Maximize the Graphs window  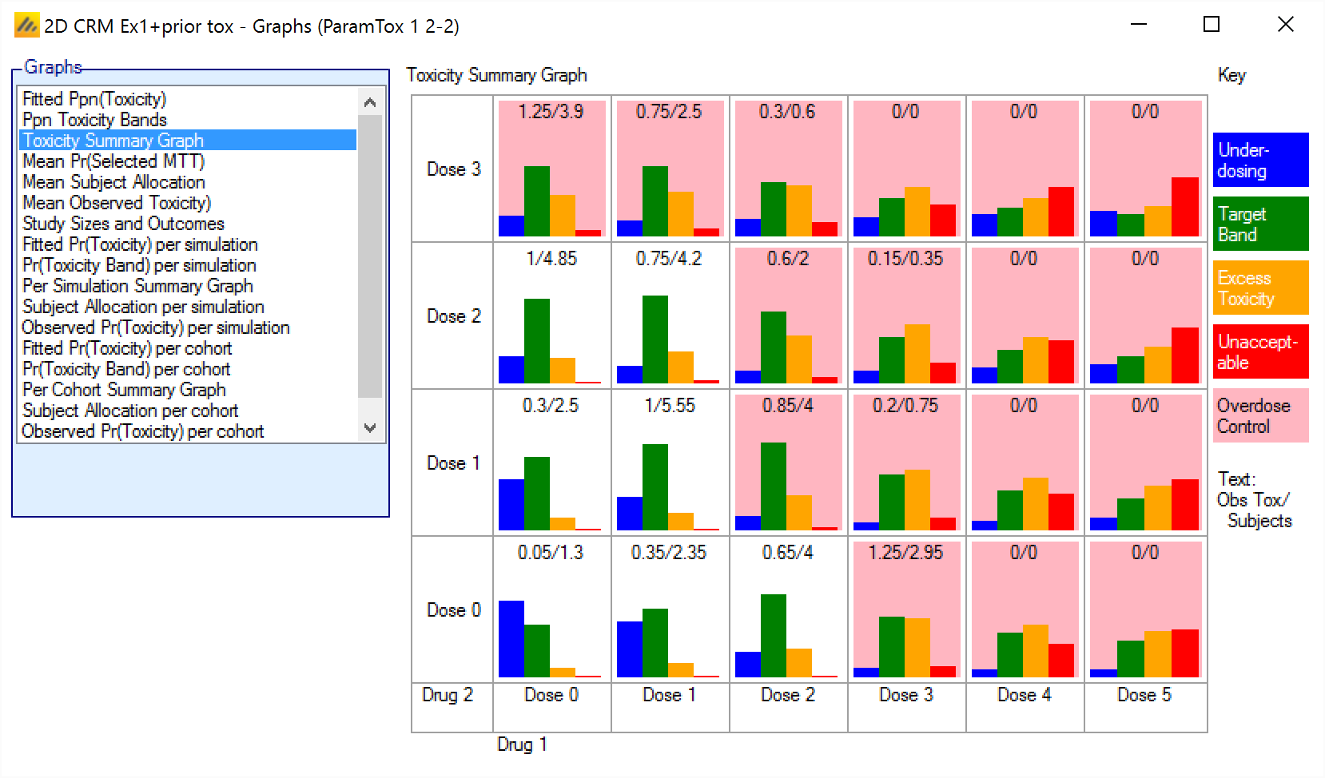pos(1211,25)
